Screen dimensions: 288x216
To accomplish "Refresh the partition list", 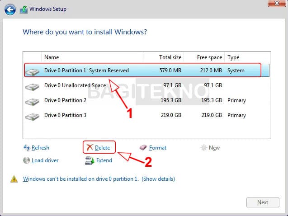I will pyautogui.click(x=40, y=148).
